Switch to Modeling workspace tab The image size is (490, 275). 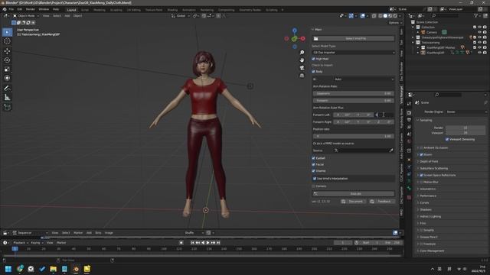pos(100,10)
